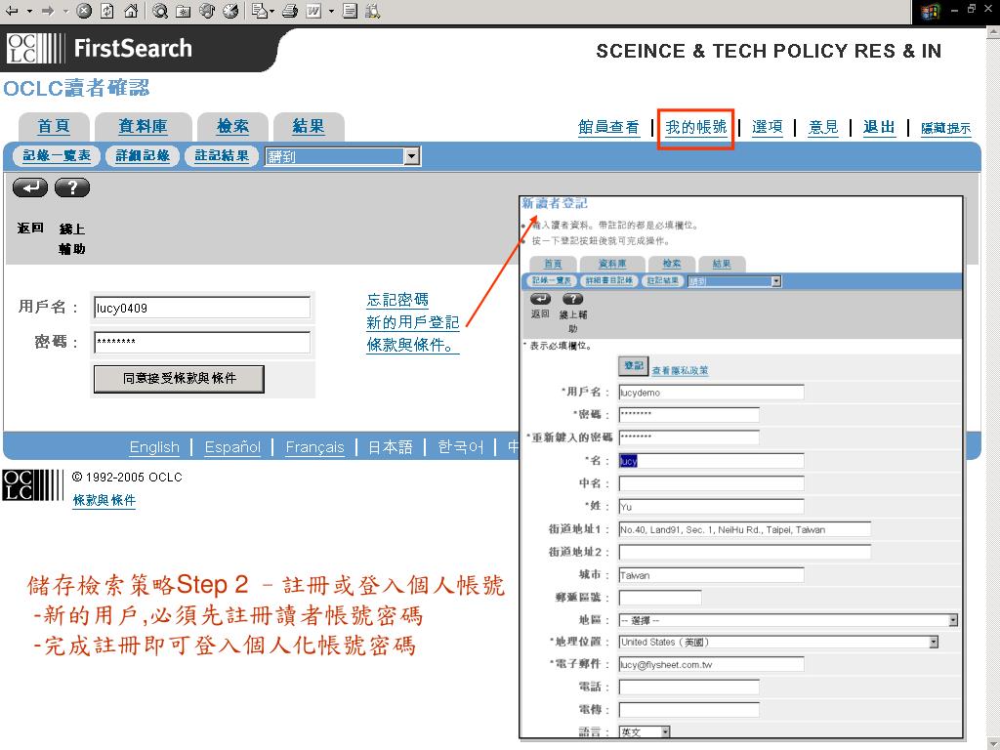Click the 同意接受條款與條件 button
The height and width of the screenshot is (750, 1000).
[180, 378]
